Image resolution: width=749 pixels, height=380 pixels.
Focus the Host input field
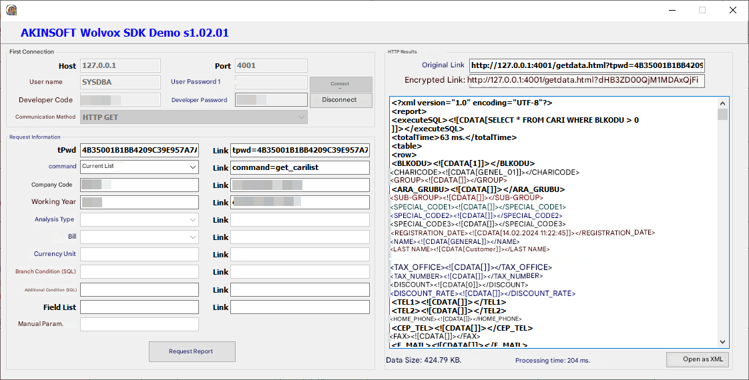coord(120,66)
